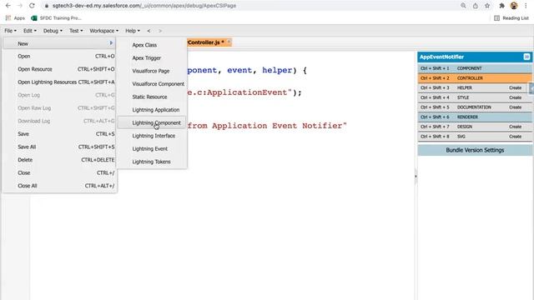Choose Delete from File menu
Viewport: 534px width, 300px height.
pos(59,160)
